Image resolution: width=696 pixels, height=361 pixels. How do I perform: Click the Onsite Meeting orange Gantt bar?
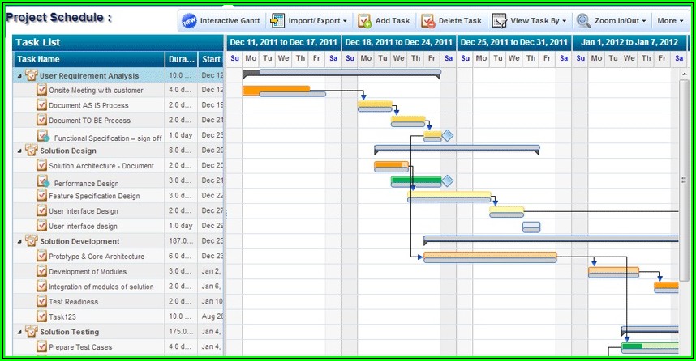tap(276, 90)
